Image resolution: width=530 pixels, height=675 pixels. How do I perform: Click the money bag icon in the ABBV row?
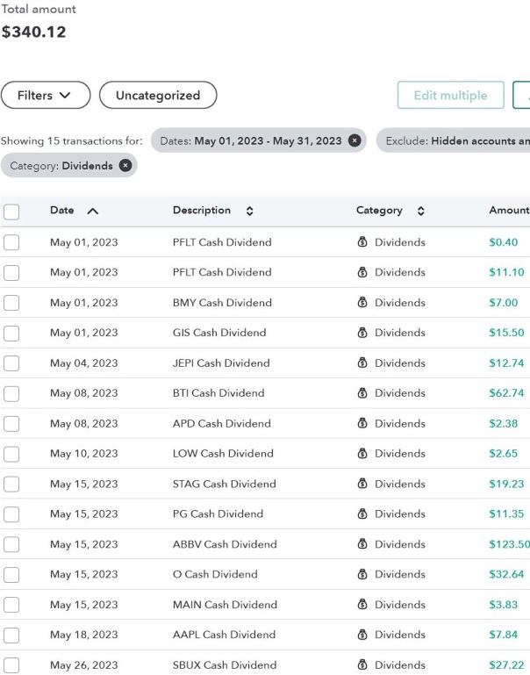click(362, 544)
